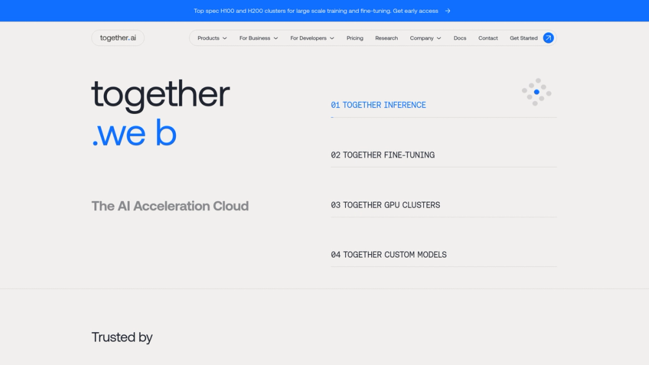Screen dimensions: 649x365
Task: Open the Docs link in navigation
Action: tap(459, 38)
